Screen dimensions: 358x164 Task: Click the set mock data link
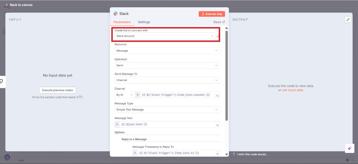(x=292, y=90)
